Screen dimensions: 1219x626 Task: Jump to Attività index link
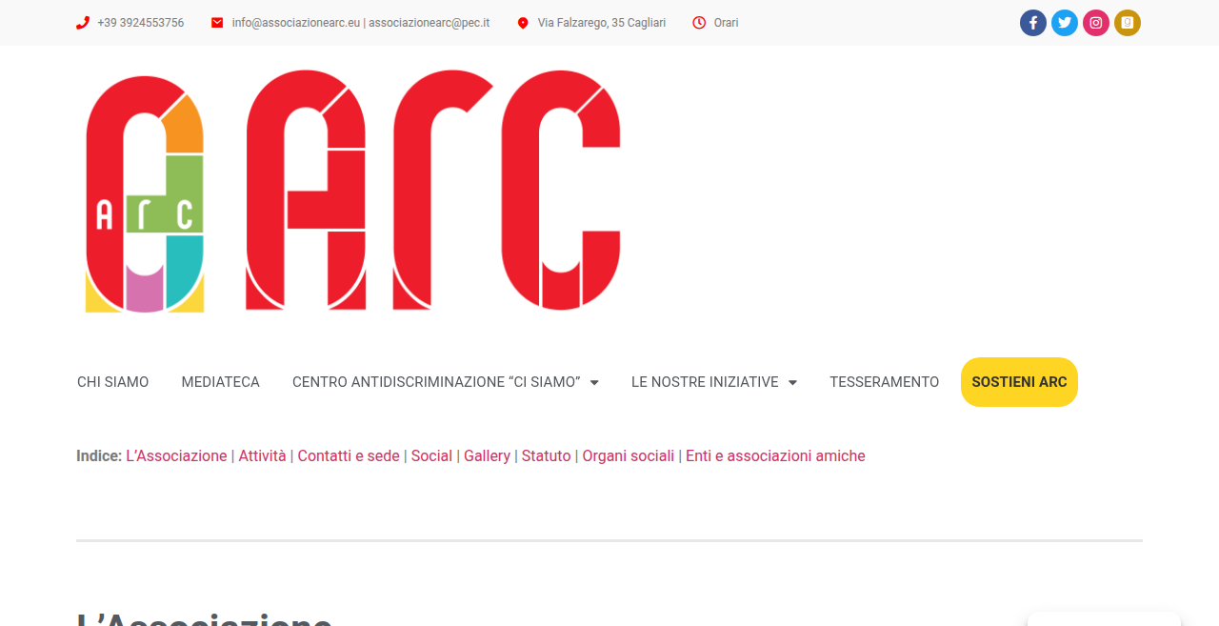(262, 456)
